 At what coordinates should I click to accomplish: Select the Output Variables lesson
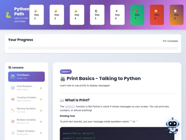27,132
